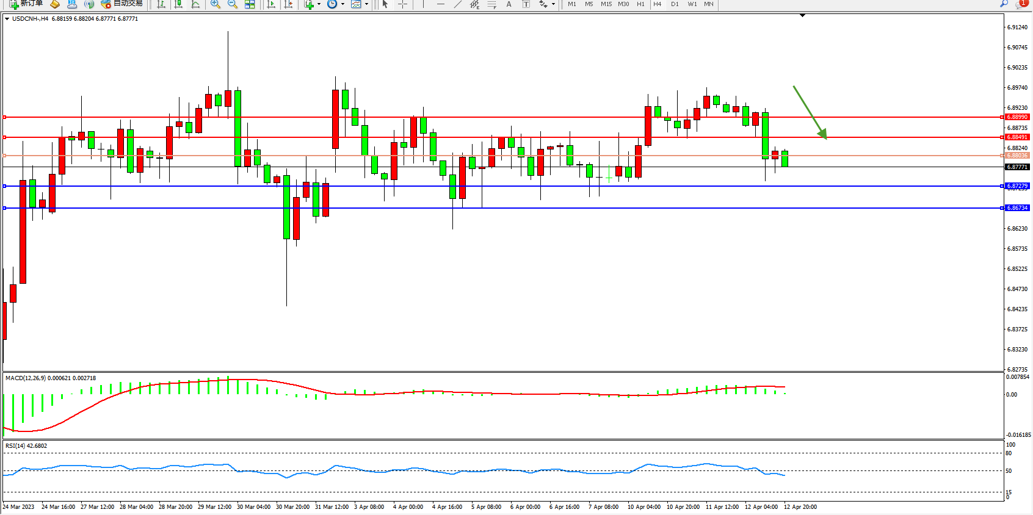Select the trendline drawing tool

click(x=458, y=4)
